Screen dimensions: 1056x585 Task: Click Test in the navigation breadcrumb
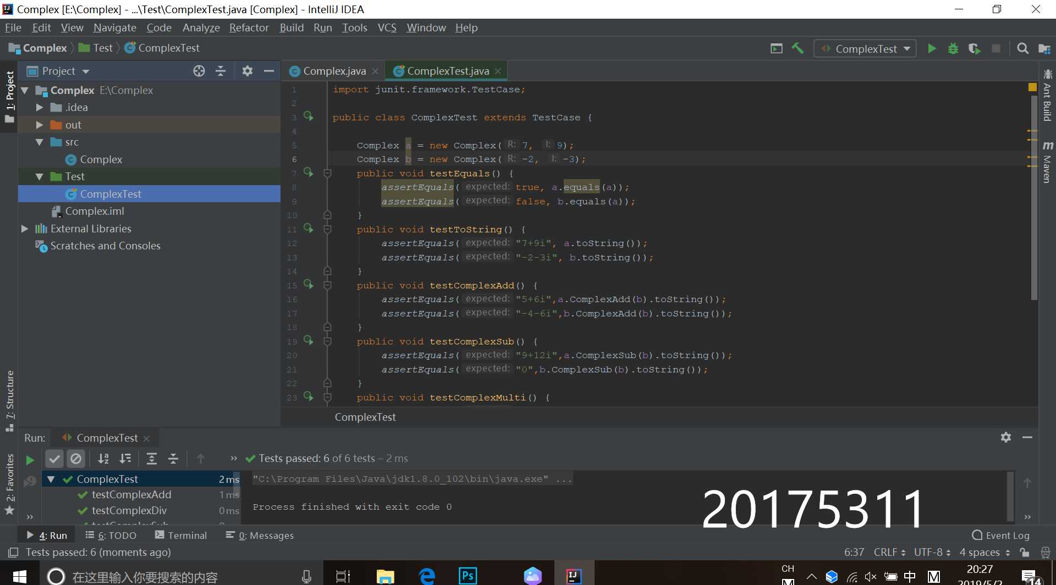(102, 48)
